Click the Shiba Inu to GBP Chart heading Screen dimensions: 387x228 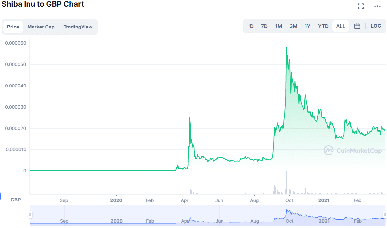coord(43,4)
